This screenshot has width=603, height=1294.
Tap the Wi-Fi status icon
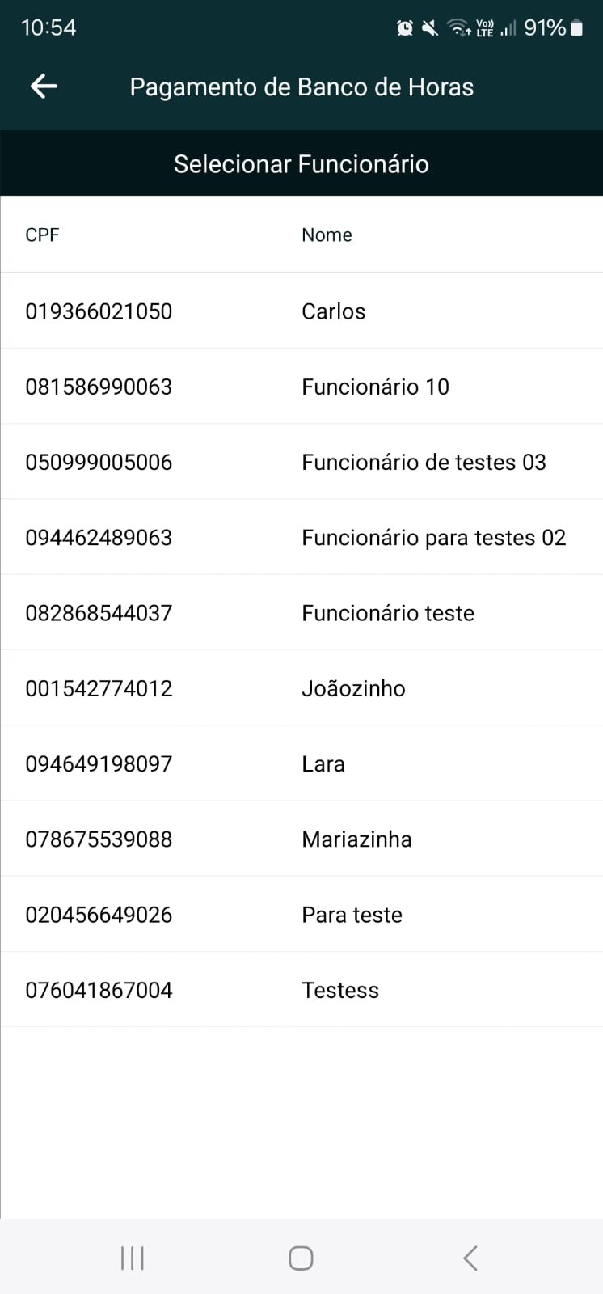tap(458, 28)
